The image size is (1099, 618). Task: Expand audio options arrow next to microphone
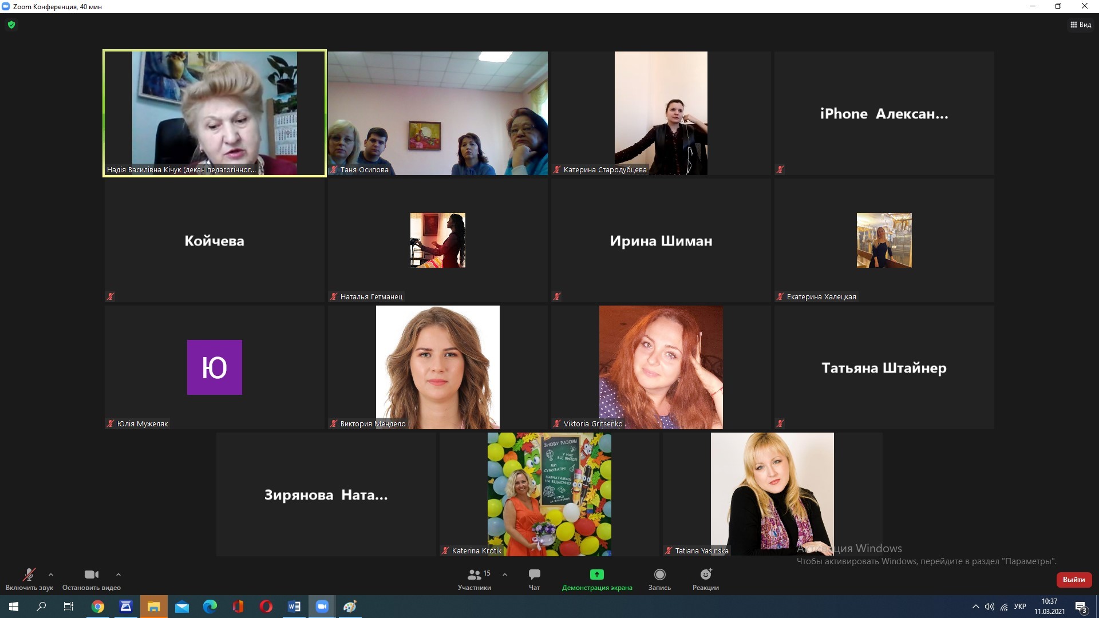(51, 575)
